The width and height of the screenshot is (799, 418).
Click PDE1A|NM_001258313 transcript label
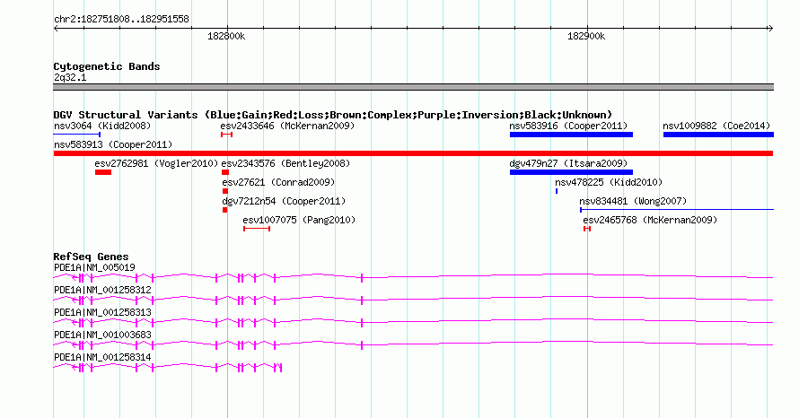[102, 313]
